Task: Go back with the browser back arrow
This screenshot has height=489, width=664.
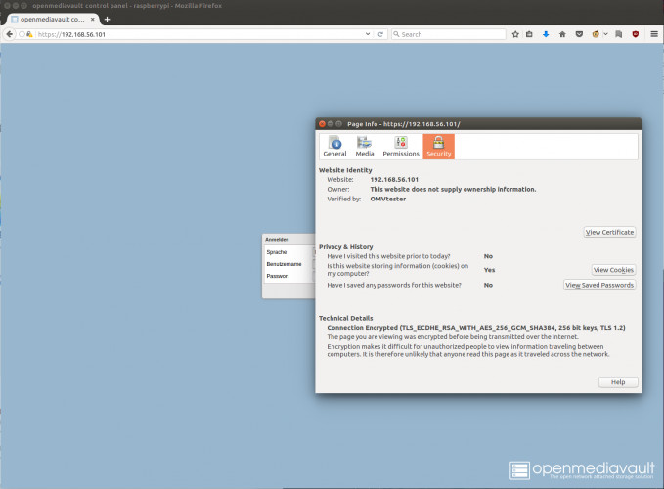Action: coord(9,34)
